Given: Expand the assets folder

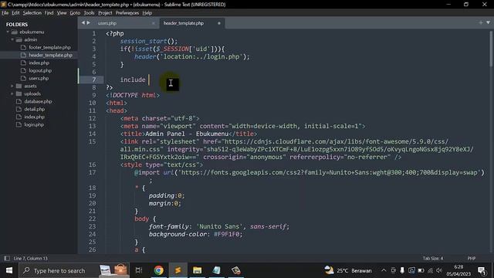Looking at the screenshot, I should tap(12, 86).
